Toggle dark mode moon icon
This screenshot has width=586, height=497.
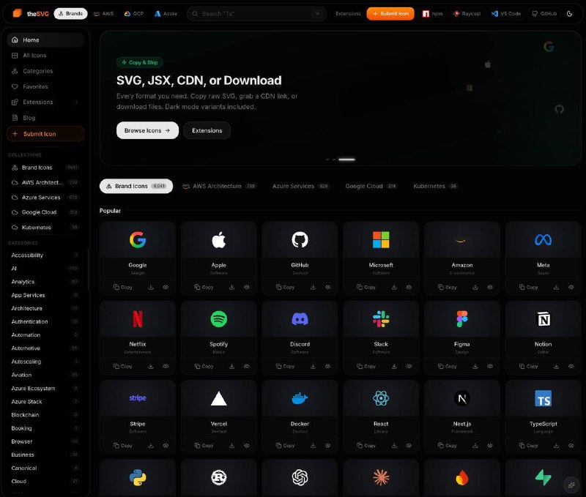[570, 13]
